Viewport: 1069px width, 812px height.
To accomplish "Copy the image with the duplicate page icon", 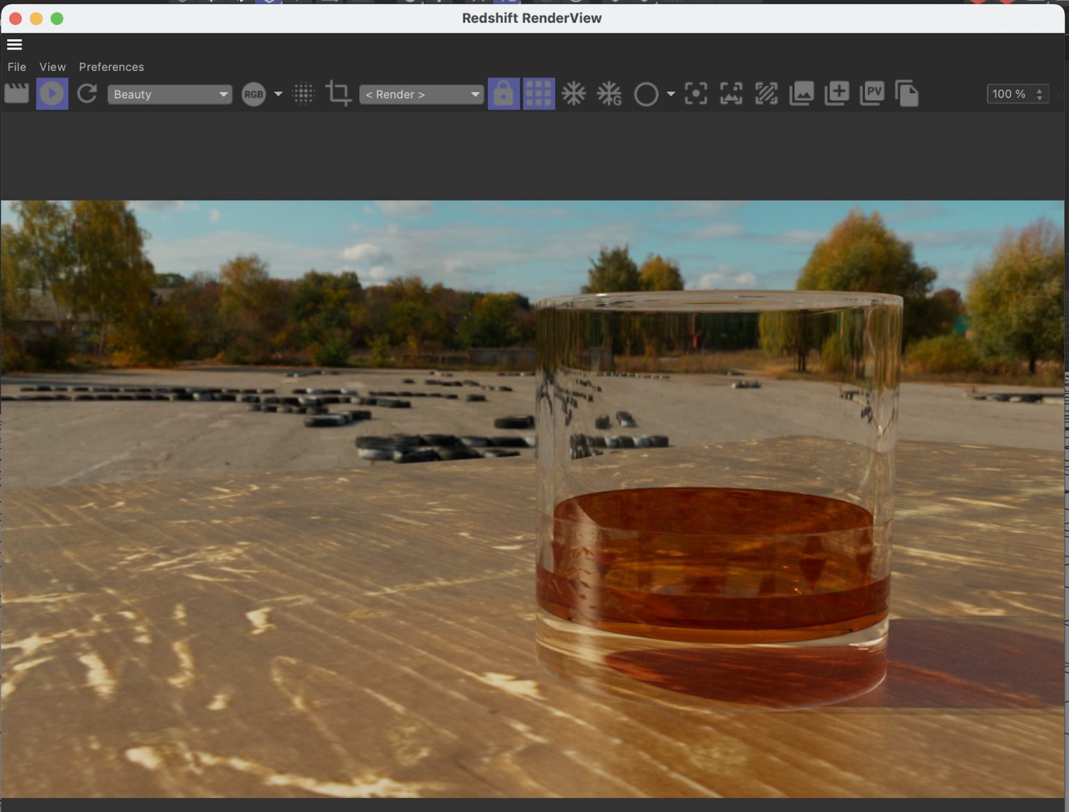I will pos(907,93).
